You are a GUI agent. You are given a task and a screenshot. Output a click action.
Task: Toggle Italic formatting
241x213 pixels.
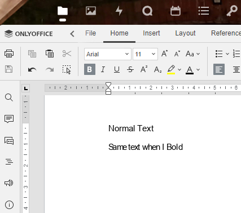[x=103, y=69]
